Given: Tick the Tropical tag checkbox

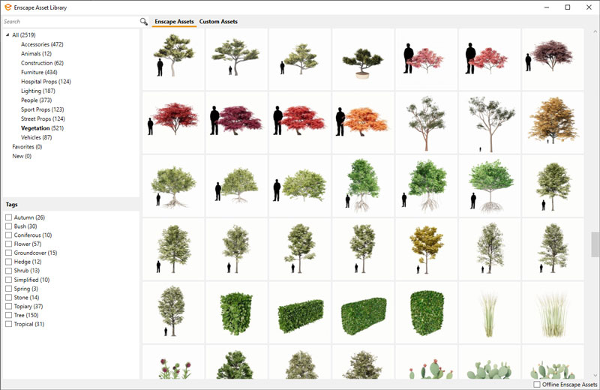Looking at the screenshot, I should click(9, 324).
